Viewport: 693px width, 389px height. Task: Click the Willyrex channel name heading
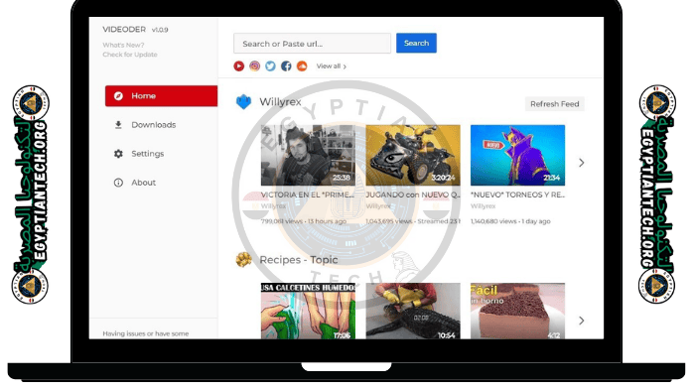pos(280,102)
